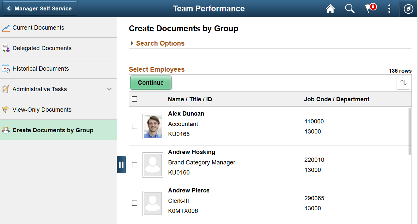Click Alex Duncan's profile photo
The width and height of the screenshot is (418, 224).
(153, 127)
